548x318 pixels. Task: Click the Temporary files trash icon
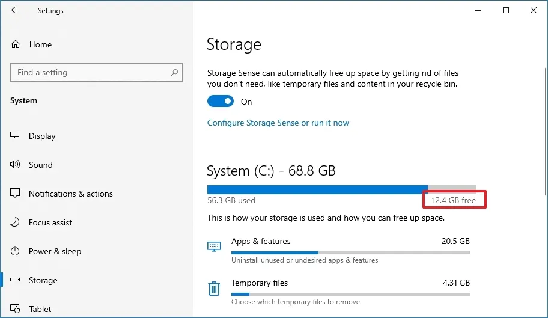[214, 289]
